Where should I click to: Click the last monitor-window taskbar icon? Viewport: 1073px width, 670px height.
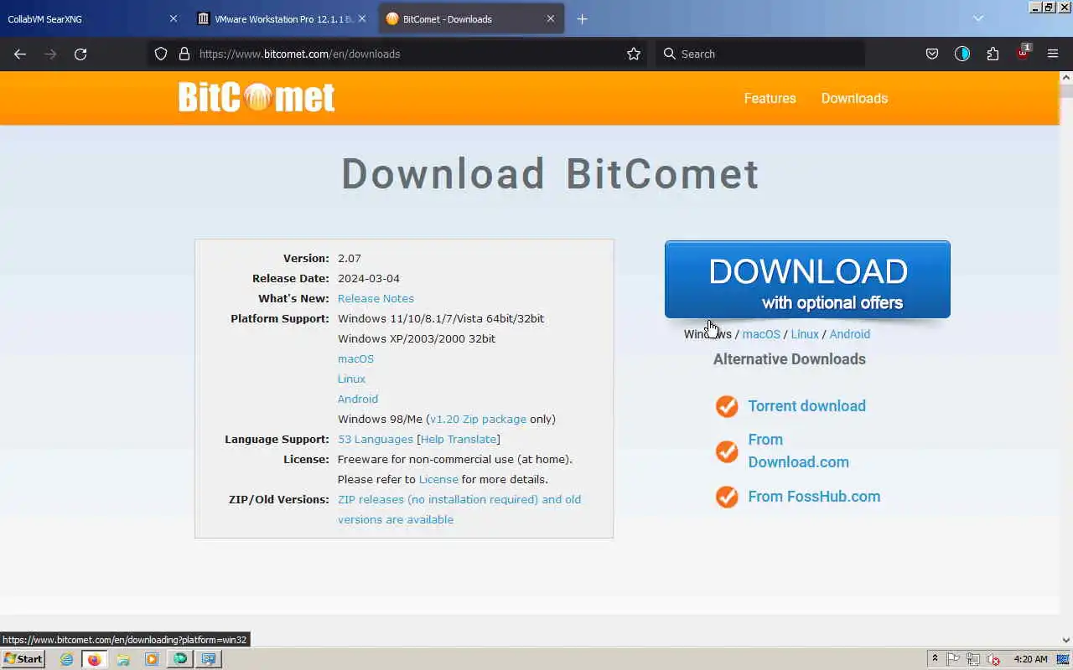click(x=208, y=659)
